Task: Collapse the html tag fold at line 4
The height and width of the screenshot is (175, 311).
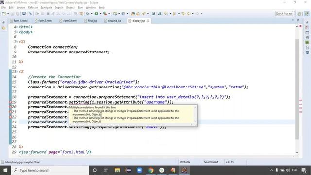Action: point(17,27)
